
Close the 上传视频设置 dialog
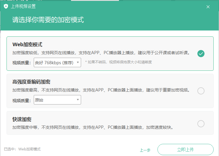(208, 7)
